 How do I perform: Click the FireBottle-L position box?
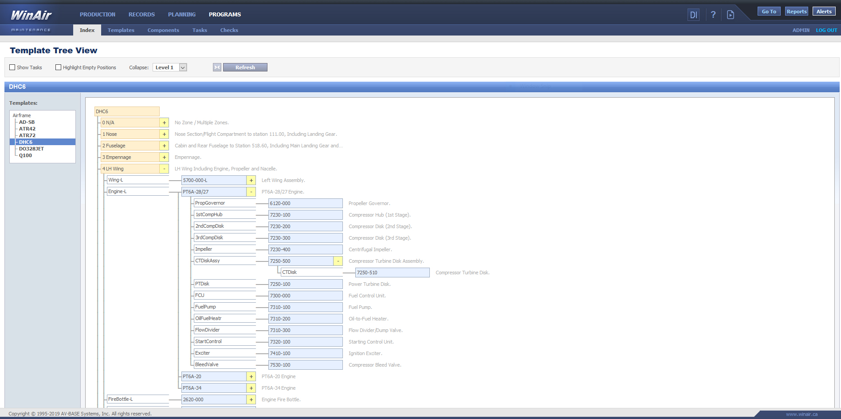tap(138, 399)
